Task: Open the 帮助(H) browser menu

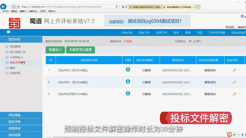Action: click(x=52, y=11)
